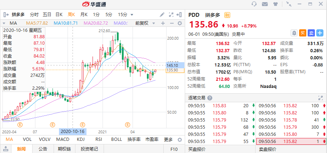
Task: Switch chart to 分时 view
Action: pyautogui.click(x=34, y=15)
